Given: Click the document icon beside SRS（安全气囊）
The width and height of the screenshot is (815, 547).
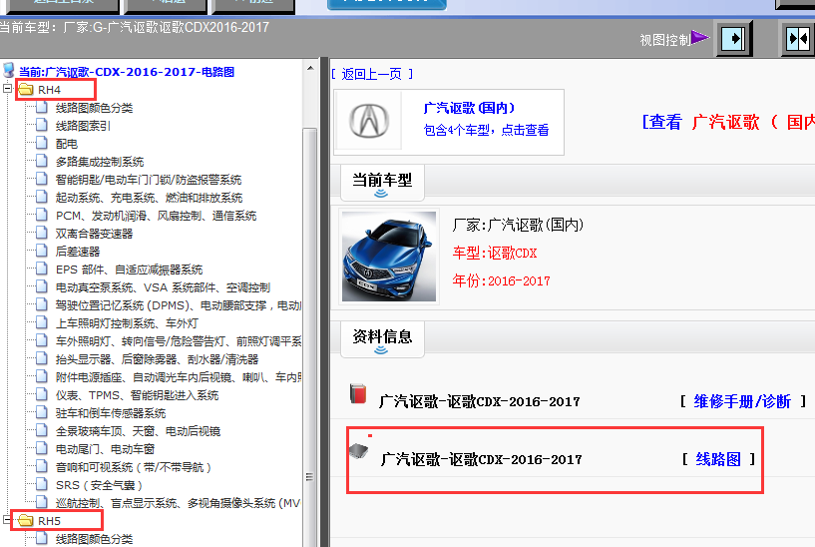Looking at the screenshot, I should (42, 483).
